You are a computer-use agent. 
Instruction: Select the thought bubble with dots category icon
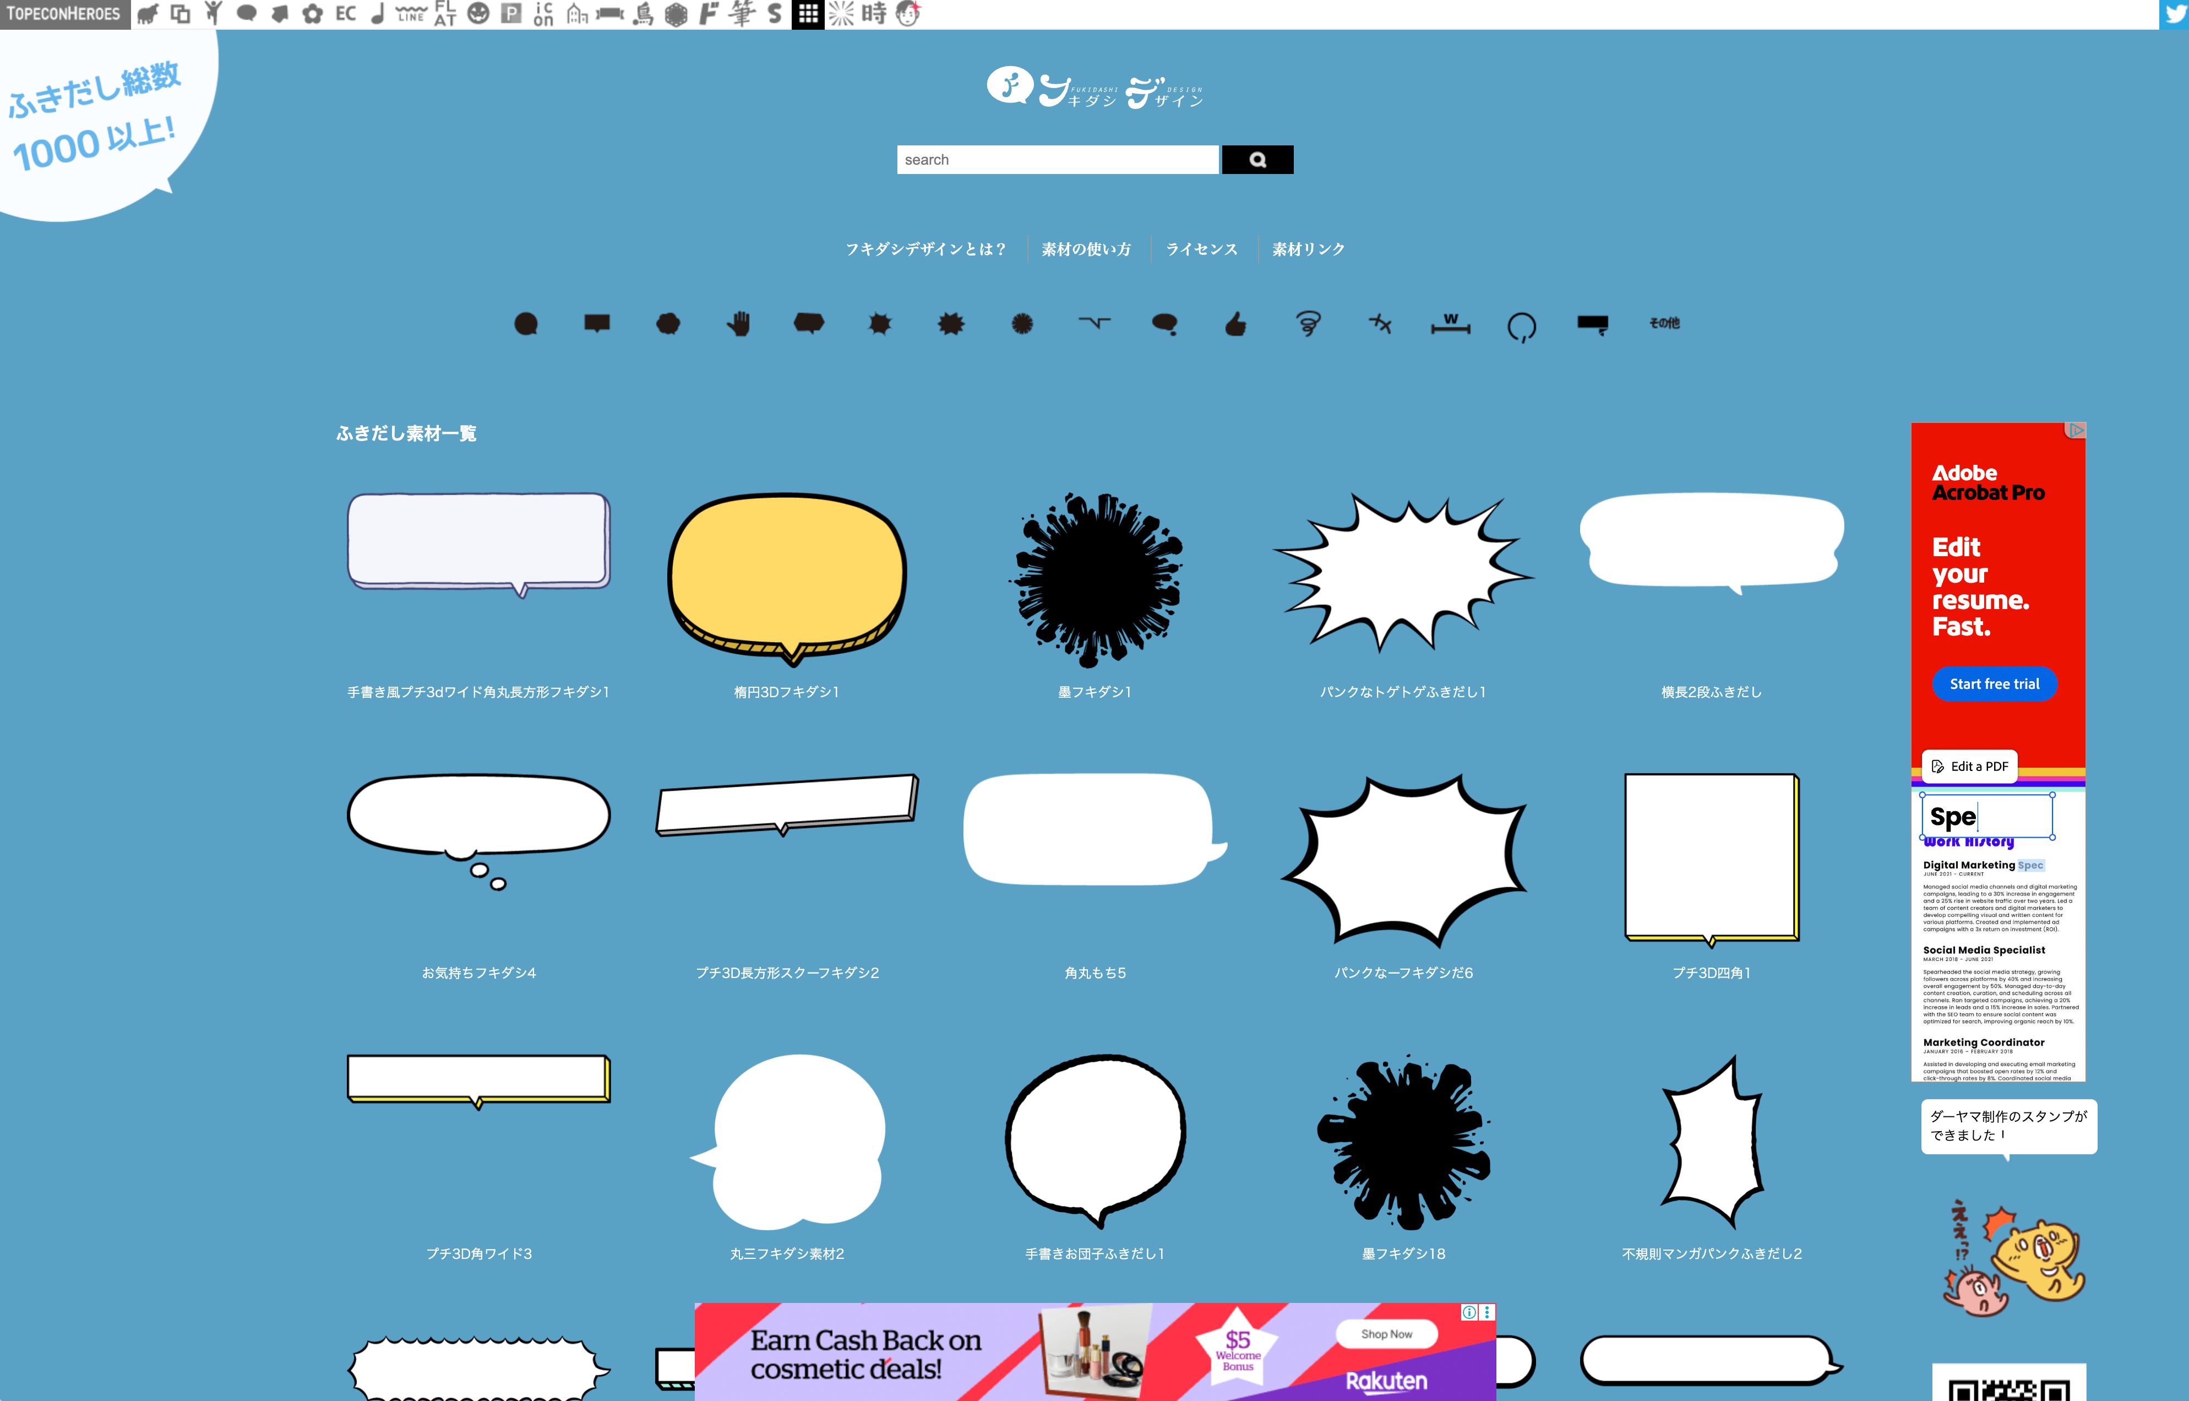point(1165,324)
